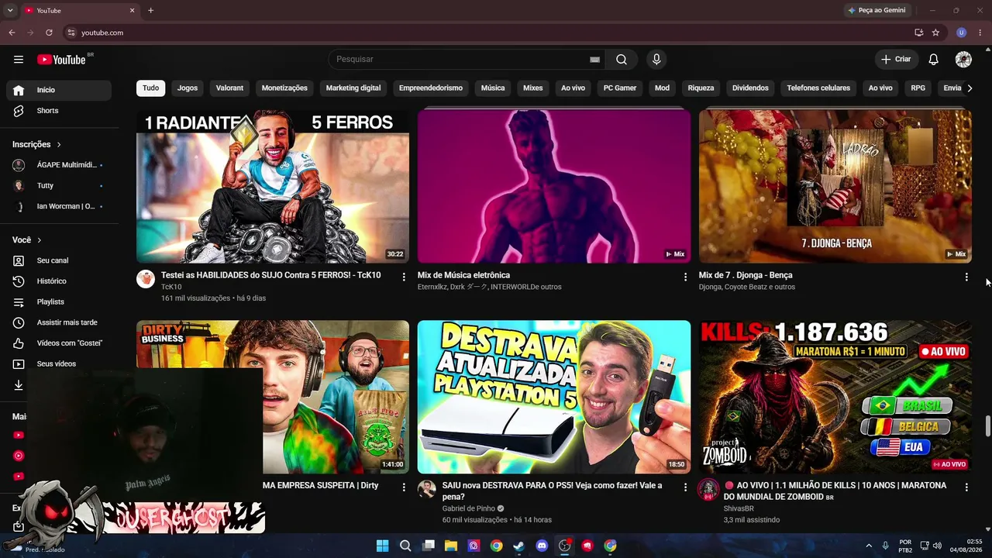Start voice search with the microphone

click(x=656, y=60)
